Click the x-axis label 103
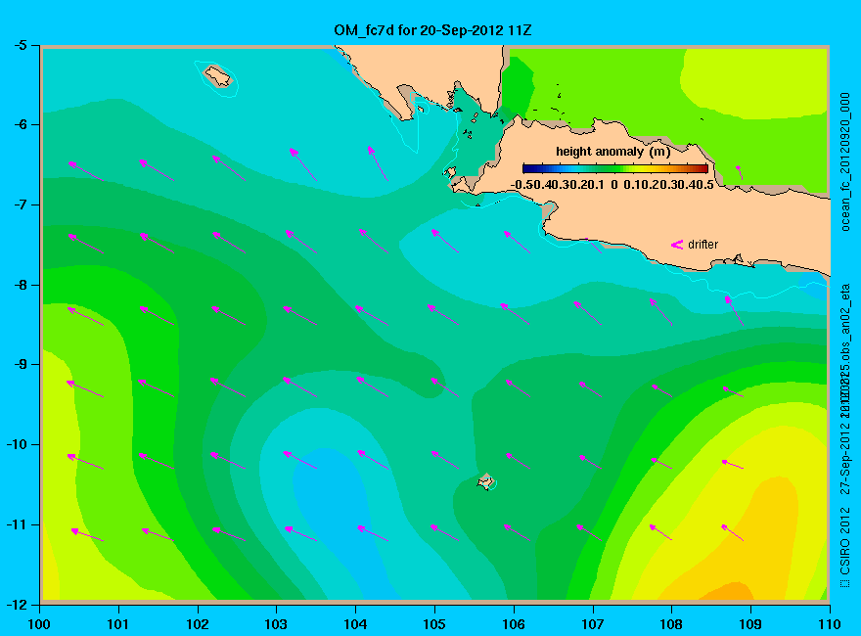This screenshot has width=861, height=636. click(276, 624)
